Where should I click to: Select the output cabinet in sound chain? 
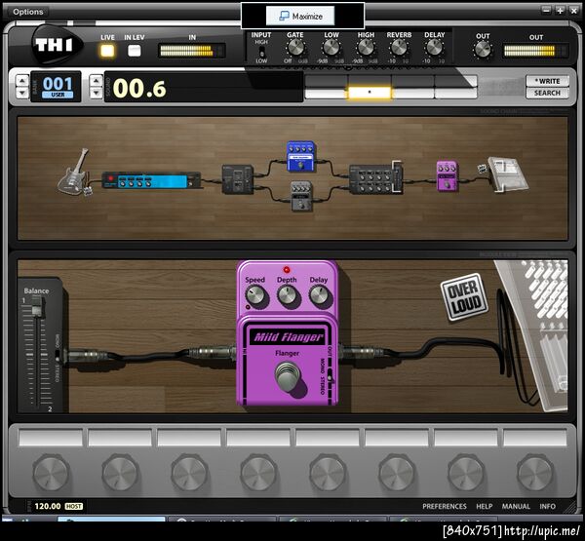(507, 174)
